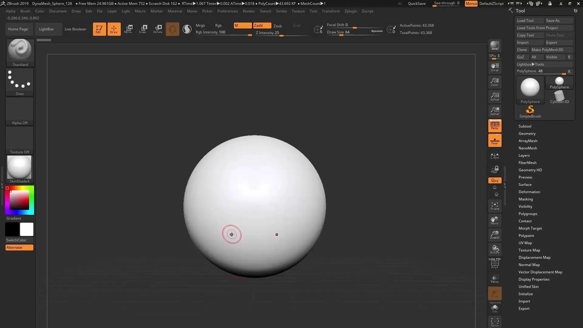The image size is (583, 328).
Task: Click Make PolyMesh3D button
Action: pos(551,50)
